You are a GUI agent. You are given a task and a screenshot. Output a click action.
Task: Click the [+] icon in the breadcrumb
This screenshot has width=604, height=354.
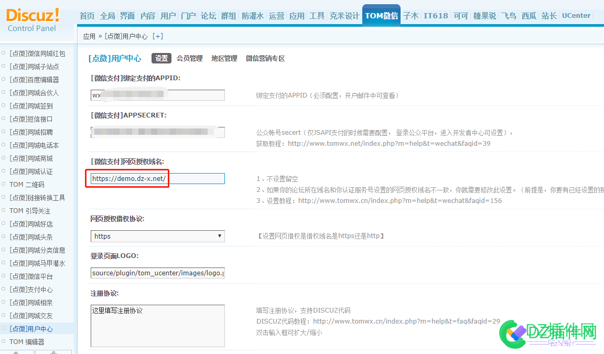pos(159,36)
